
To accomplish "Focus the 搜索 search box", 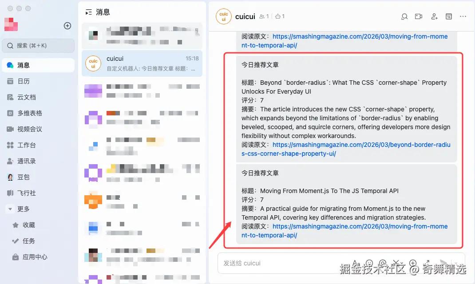I will [38, 46].
